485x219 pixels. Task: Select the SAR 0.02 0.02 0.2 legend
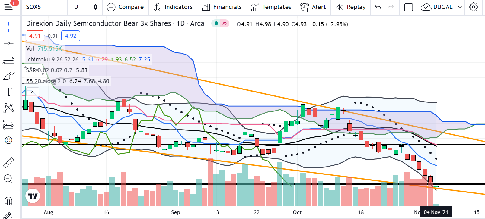pos(49,70)
